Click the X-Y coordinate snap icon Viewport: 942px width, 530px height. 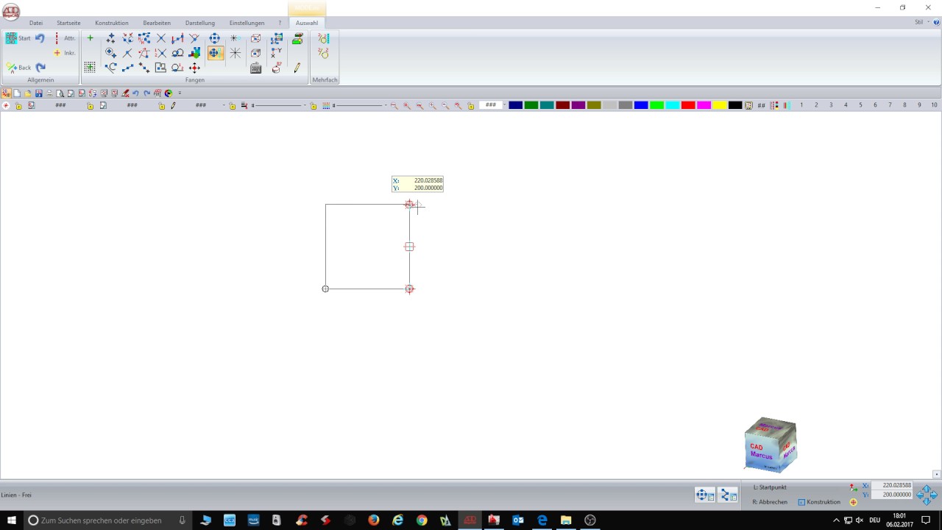pos(277,53)
